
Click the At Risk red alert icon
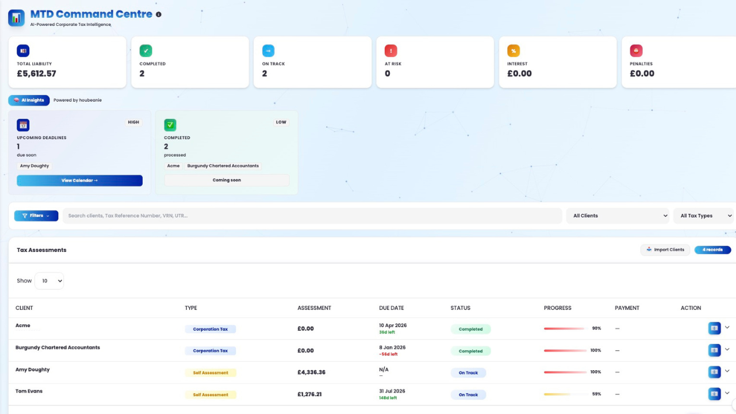pyautogui.click(x=391, y=51)
